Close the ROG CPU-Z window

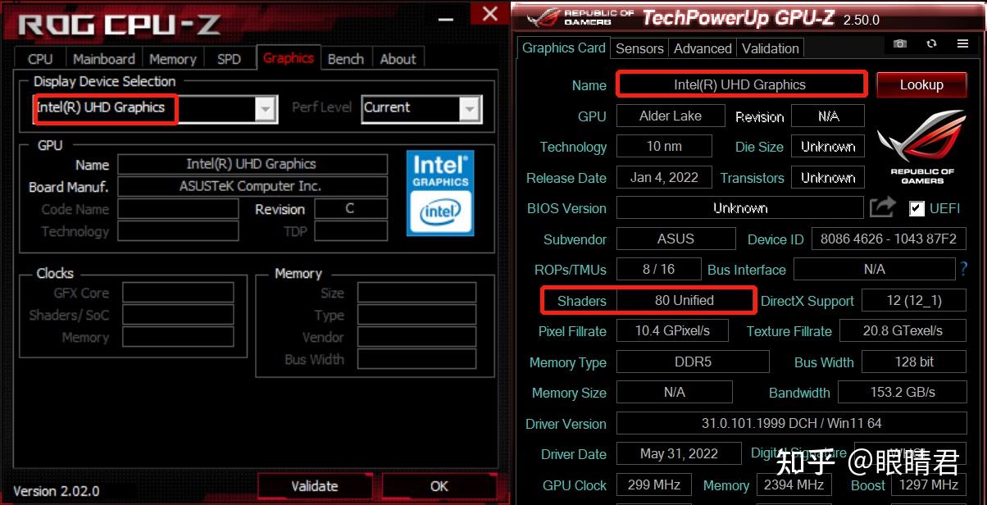pos(489,13)
